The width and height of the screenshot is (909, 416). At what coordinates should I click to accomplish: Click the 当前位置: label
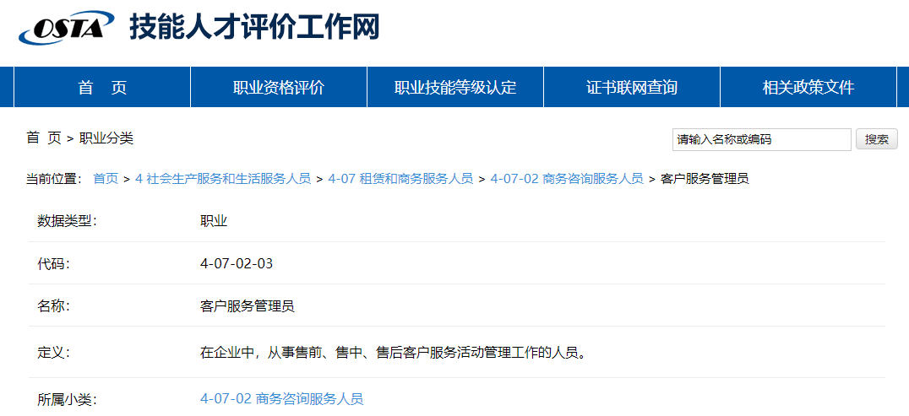55,178
